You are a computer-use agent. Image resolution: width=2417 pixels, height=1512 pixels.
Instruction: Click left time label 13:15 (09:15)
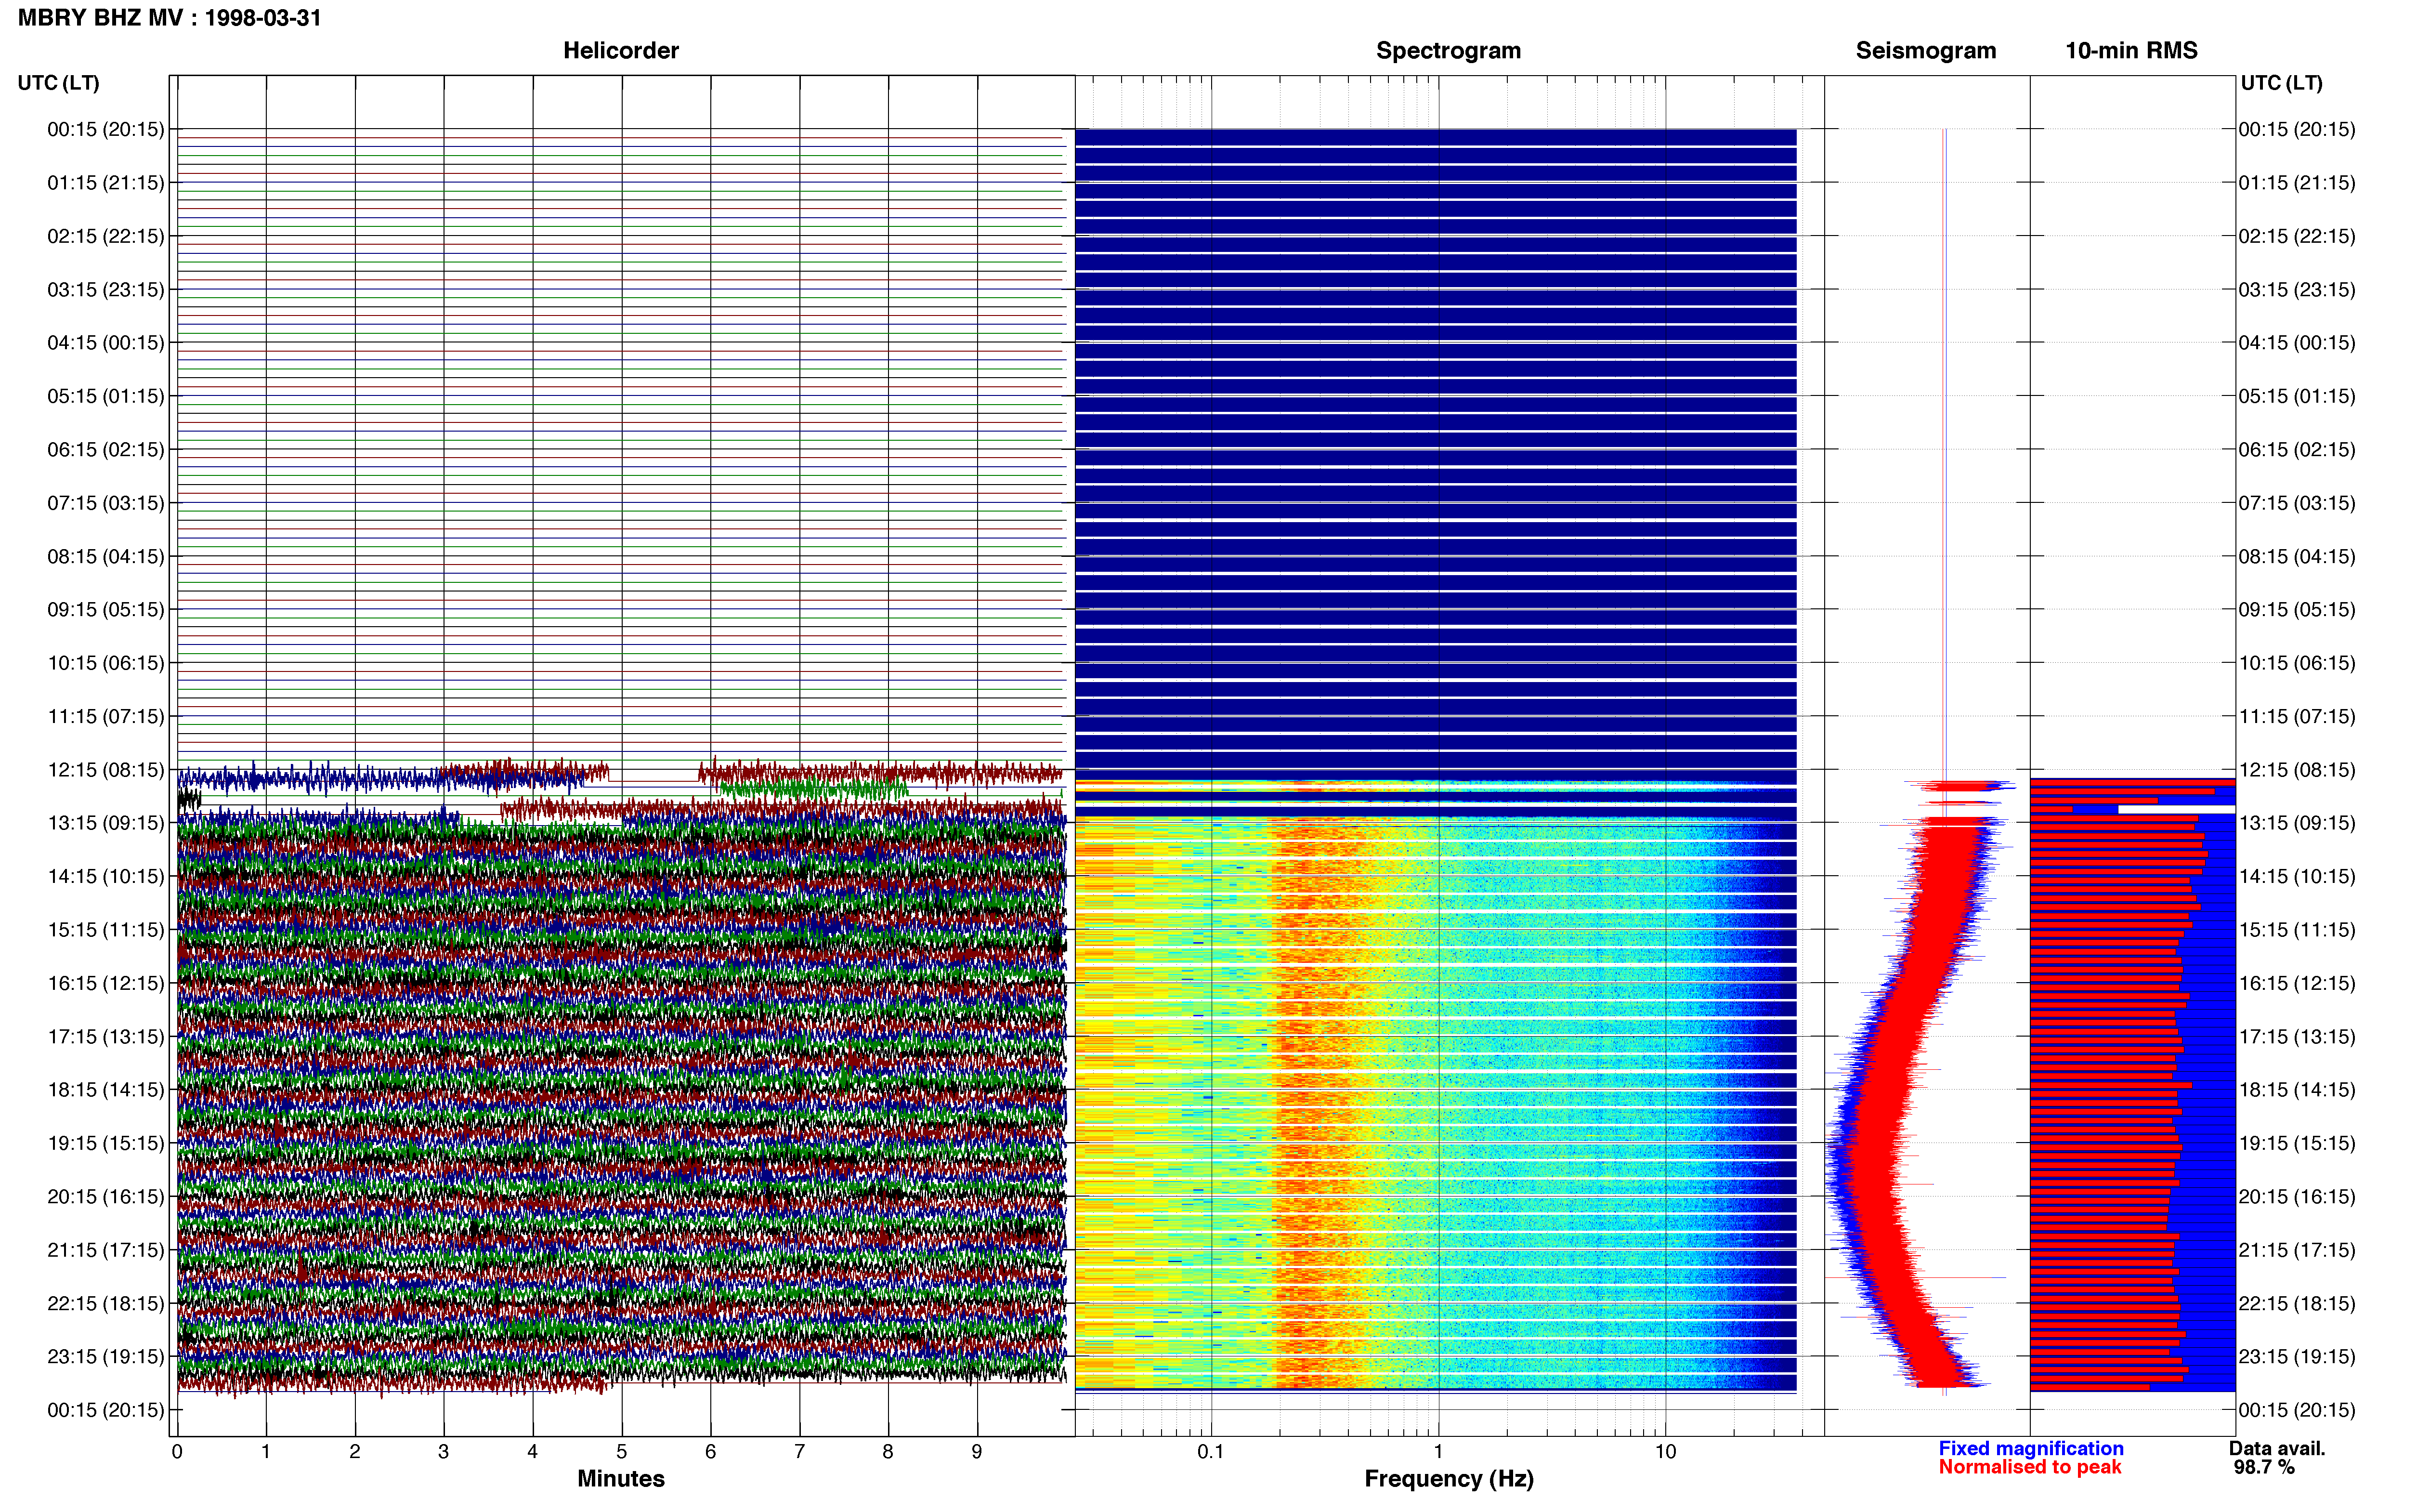click(x=106, y=823)
